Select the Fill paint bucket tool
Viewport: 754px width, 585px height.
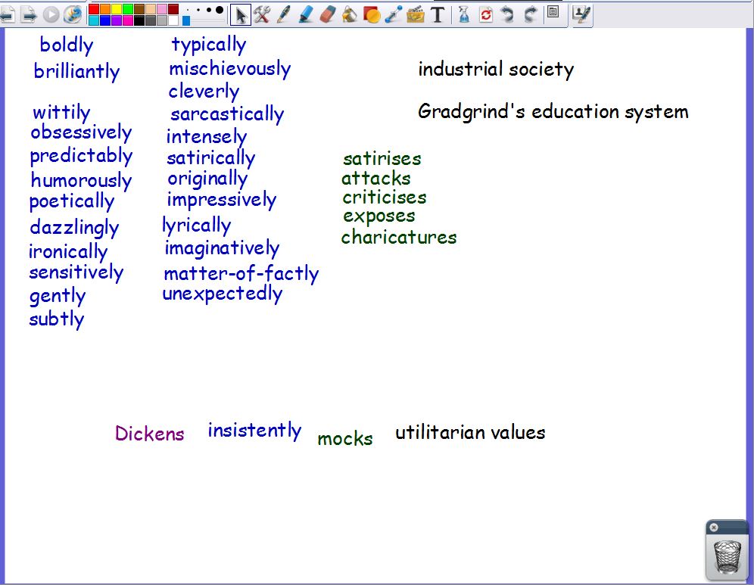(349, 14)
